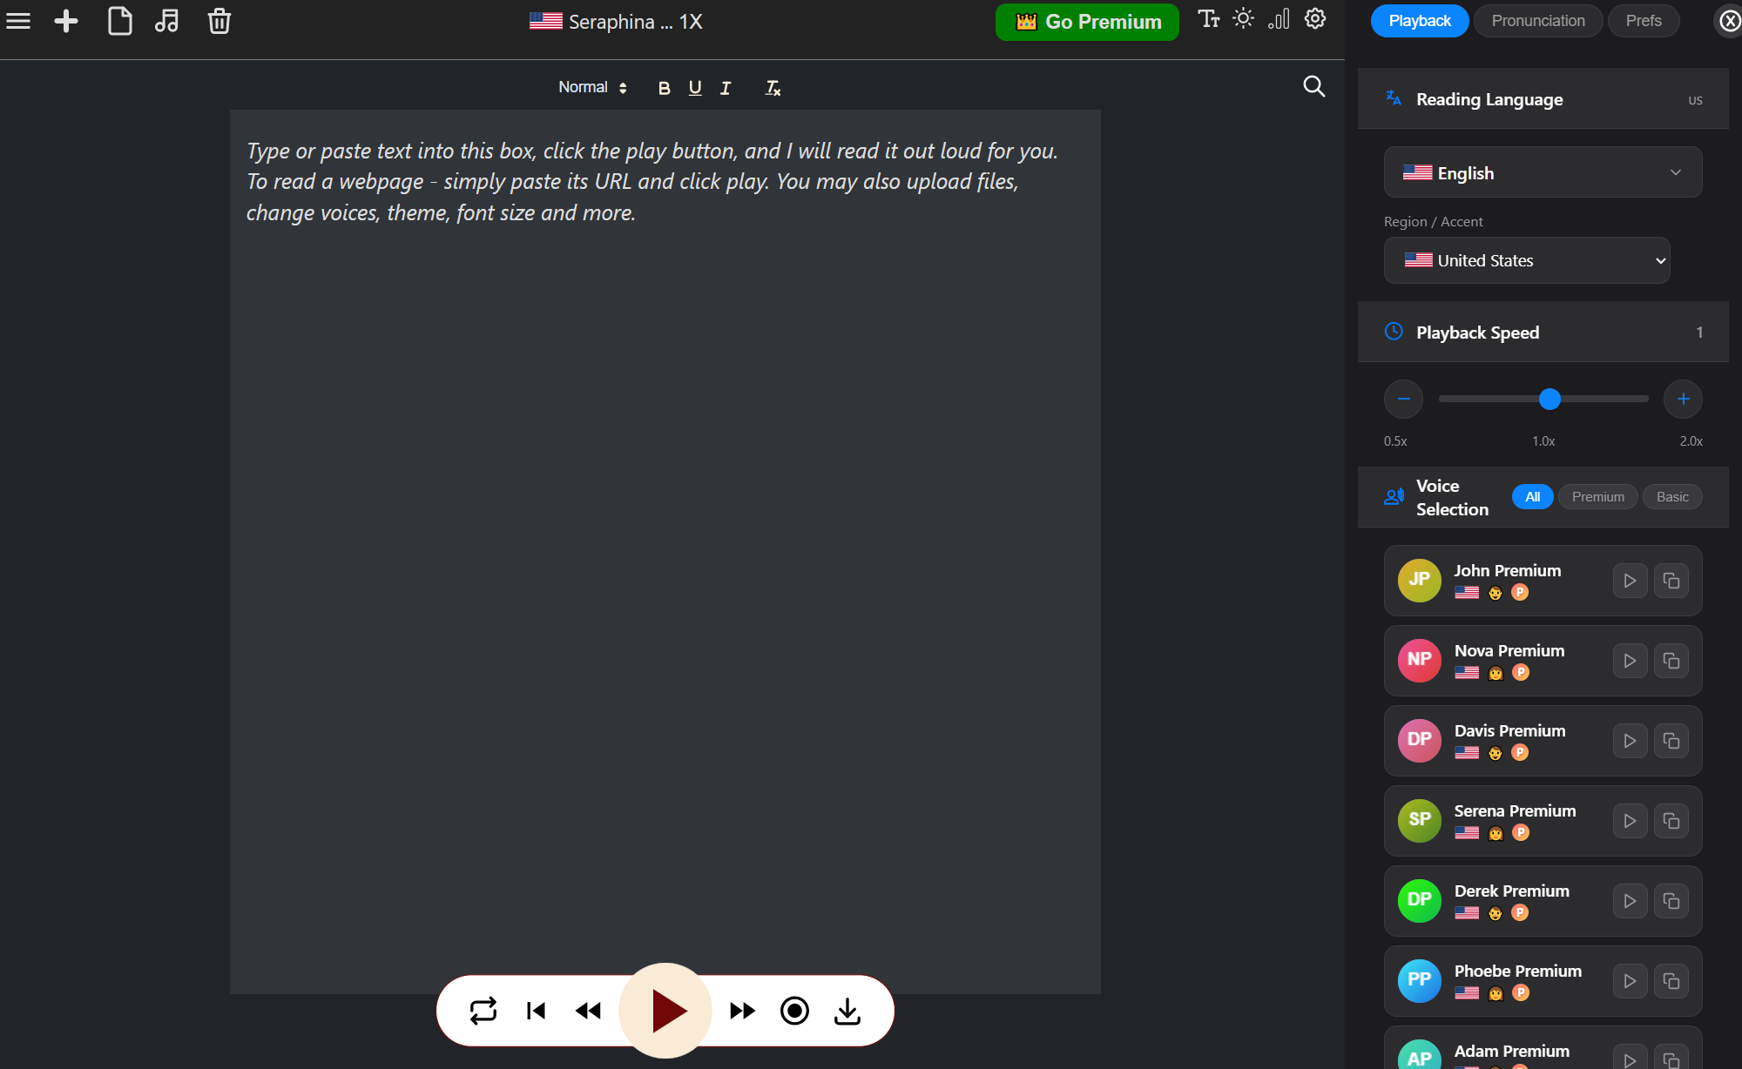
Task: Click the trash icon to clear text
Action: [x=219, y=21]
